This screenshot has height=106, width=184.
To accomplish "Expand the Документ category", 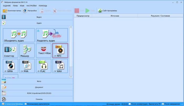I will (37, 87).
